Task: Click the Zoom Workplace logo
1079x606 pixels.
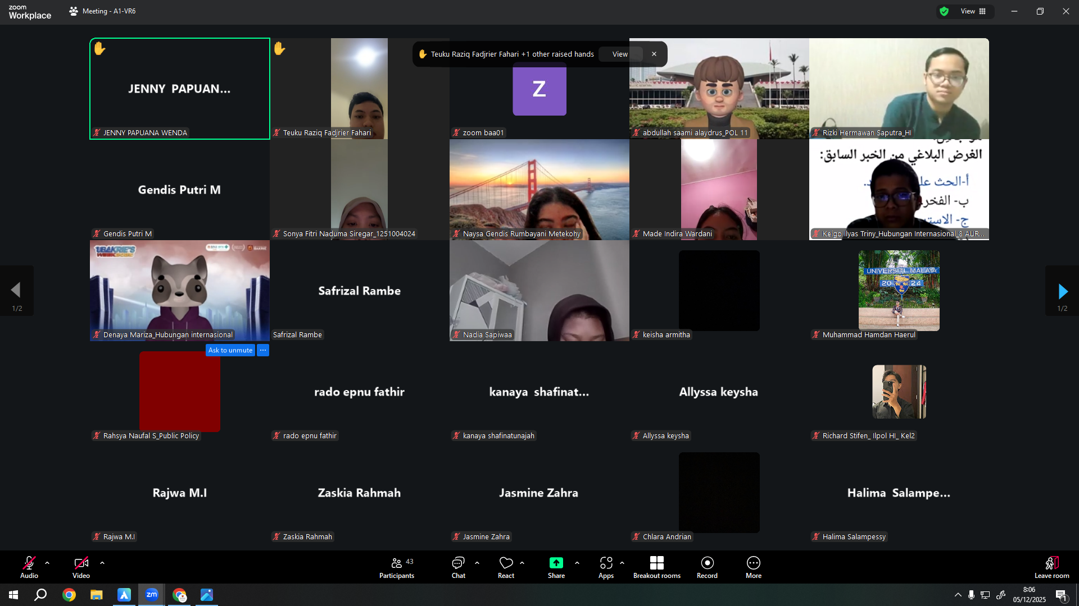Action: (x=30, y=12)
